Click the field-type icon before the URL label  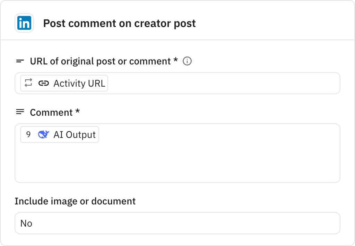tap(20, 61)
